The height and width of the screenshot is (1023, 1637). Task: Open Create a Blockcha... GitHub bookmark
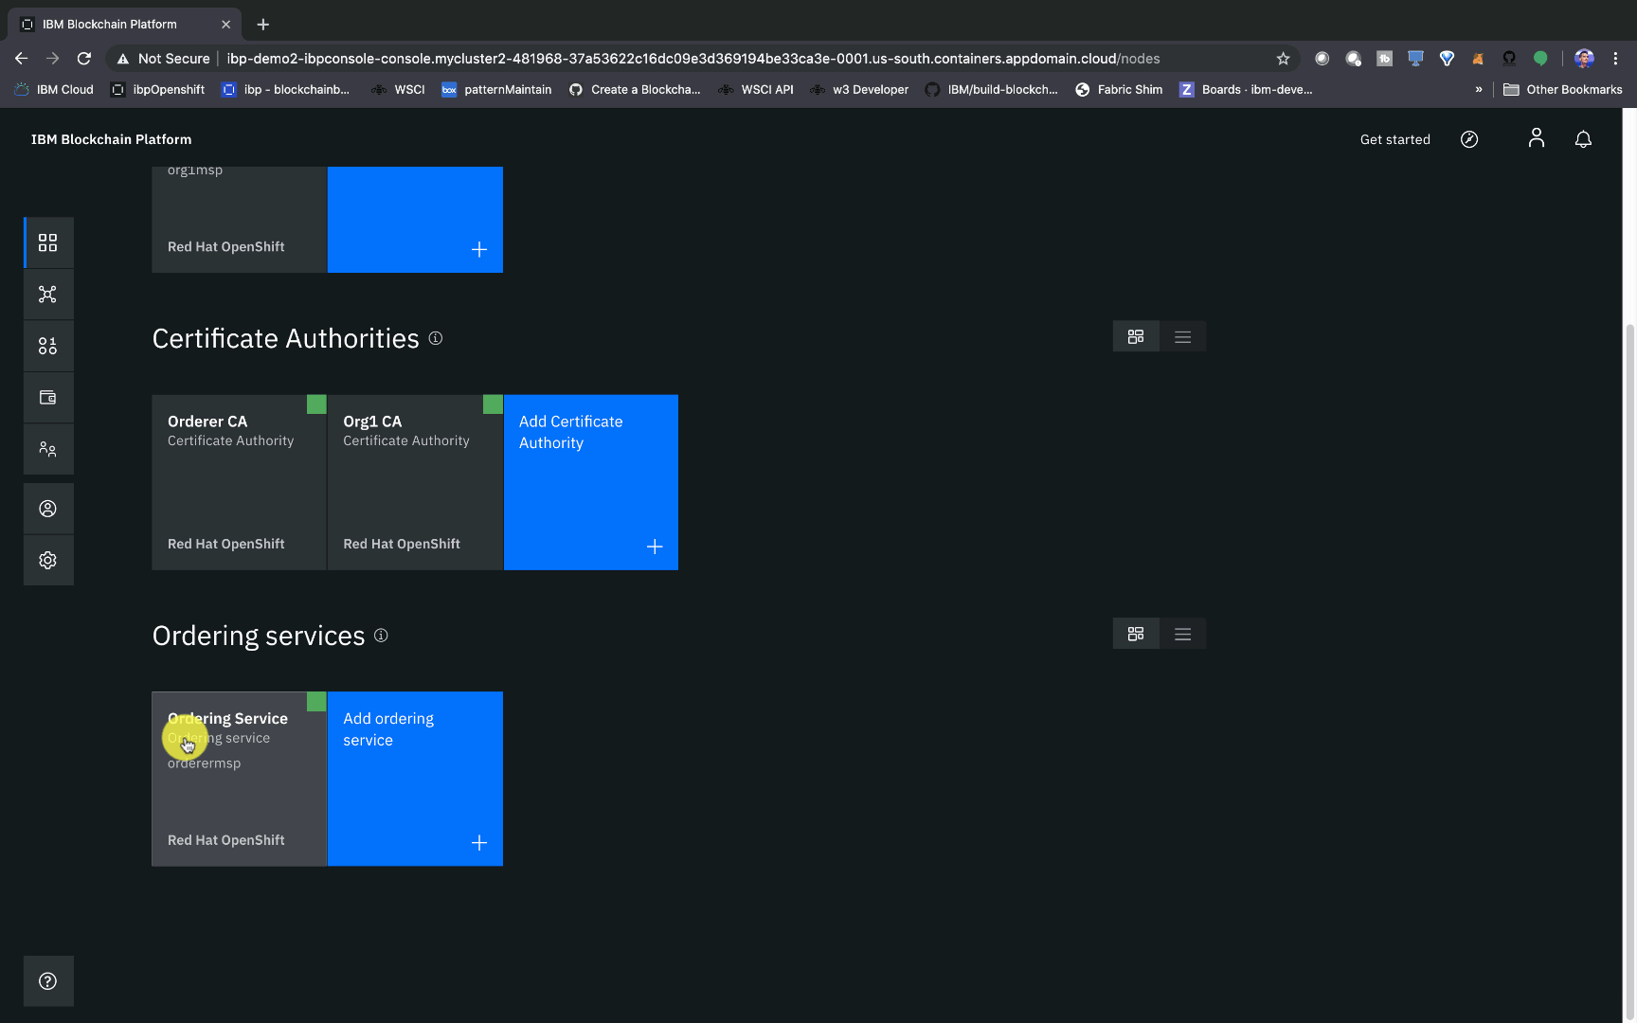pyautogui.click(x=635, y=90)
